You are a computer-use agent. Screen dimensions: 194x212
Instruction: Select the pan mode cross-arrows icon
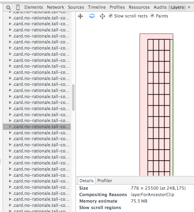[x=80, y=16]
